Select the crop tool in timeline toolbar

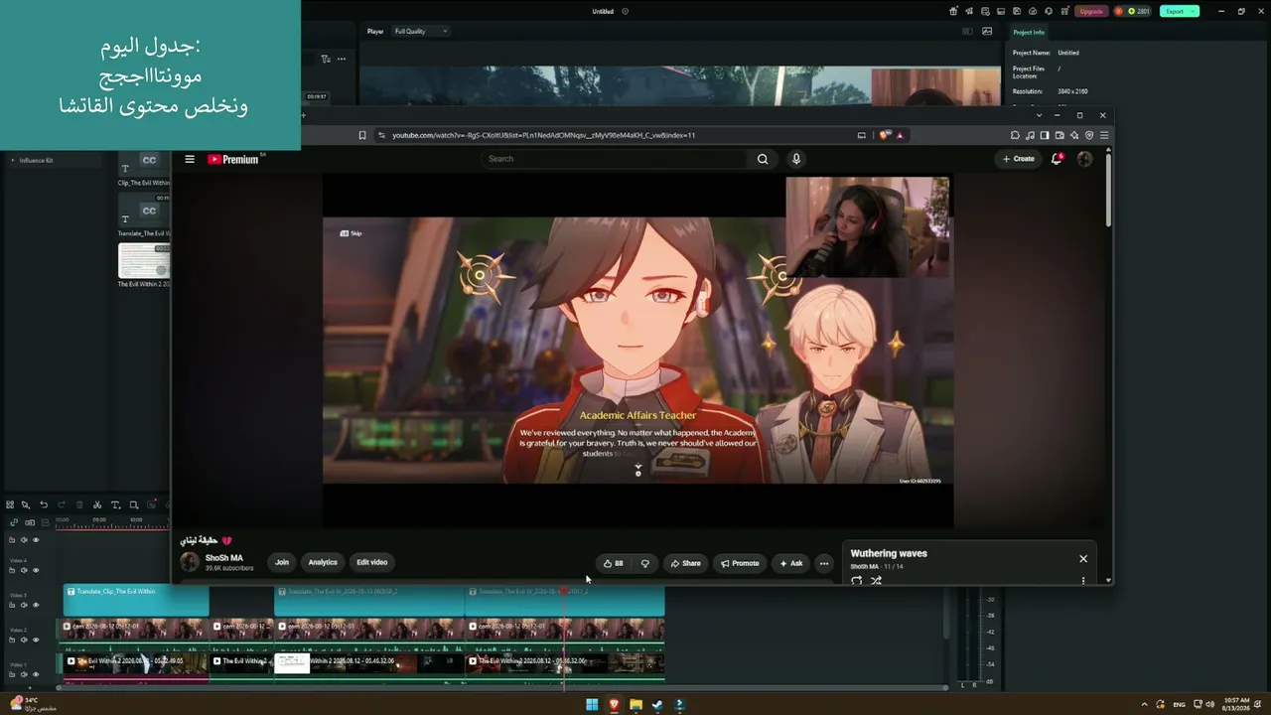134,504
